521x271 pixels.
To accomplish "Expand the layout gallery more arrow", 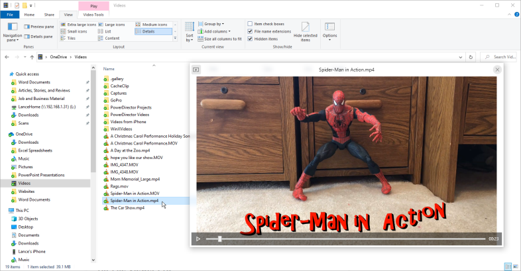I will click(175, 38).
